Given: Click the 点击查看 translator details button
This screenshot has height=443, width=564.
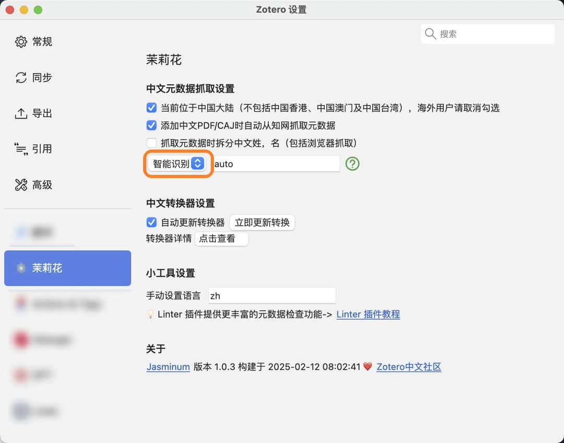Looking at the screenshot, I should pos(221,239).
